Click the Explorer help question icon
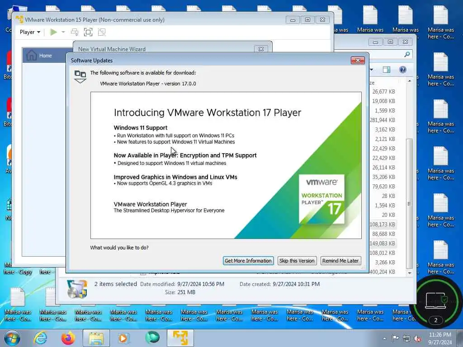This screenshot has width=463, height=347. (403, 70)
